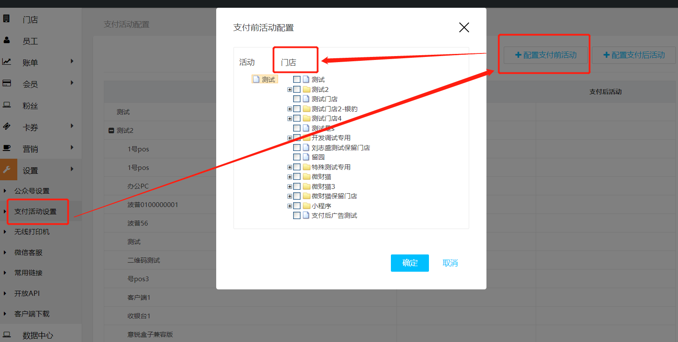This screenshot has height=342, width=678.
Task: Click folder icon of 小程序
Action: point(307,206)
